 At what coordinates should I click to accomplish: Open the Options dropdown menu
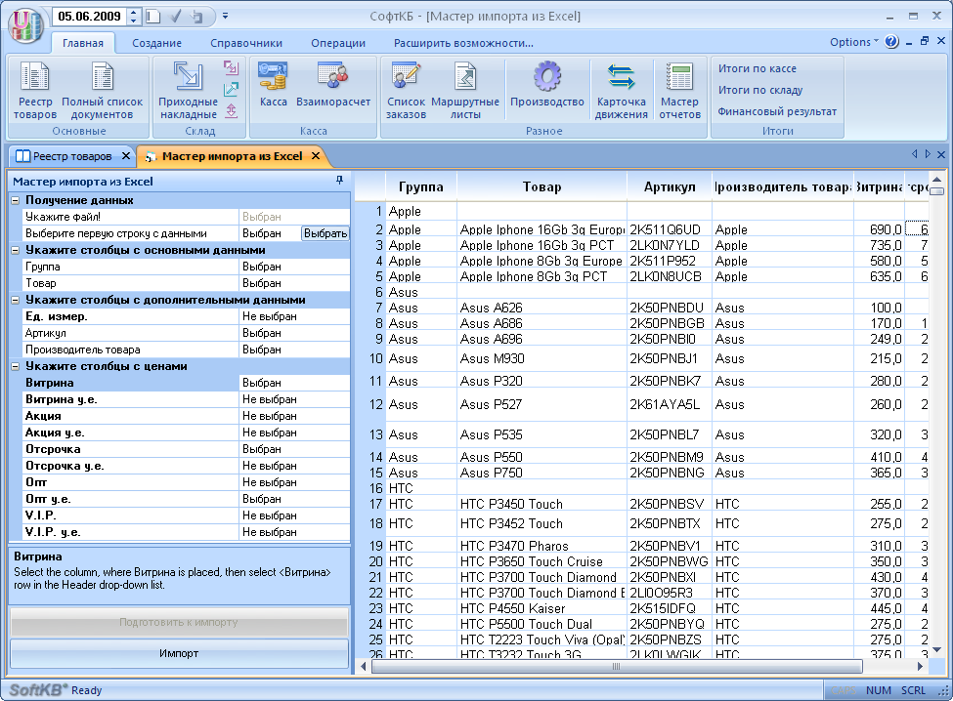[x=854, y=42]
